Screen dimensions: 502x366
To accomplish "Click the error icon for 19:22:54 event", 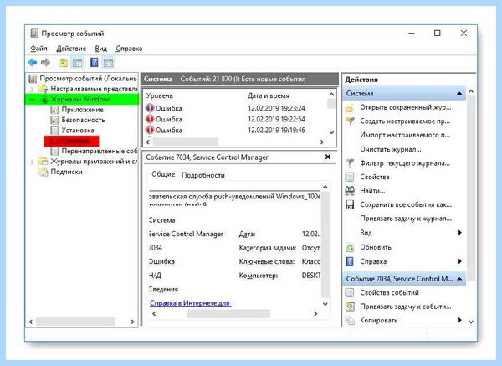I will coord(150,119).
